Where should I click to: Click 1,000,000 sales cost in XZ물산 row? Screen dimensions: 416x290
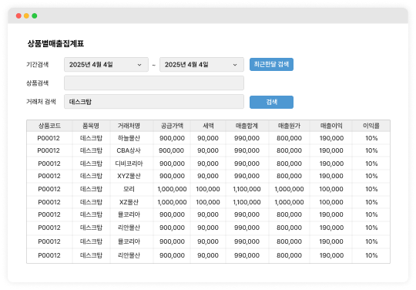(x=289, y=202)
